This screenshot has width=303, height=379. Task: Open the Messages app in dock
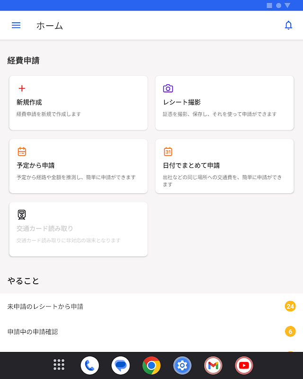coord(121,365)
